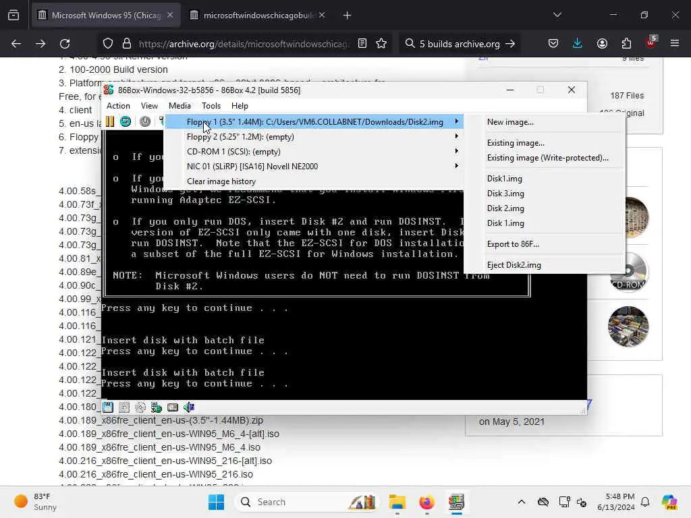Open Firefox View icon at tab bar start
Image resolution: width=691 pixels, height=518 pixels.
pyautogui.click(x=13, y=15)
